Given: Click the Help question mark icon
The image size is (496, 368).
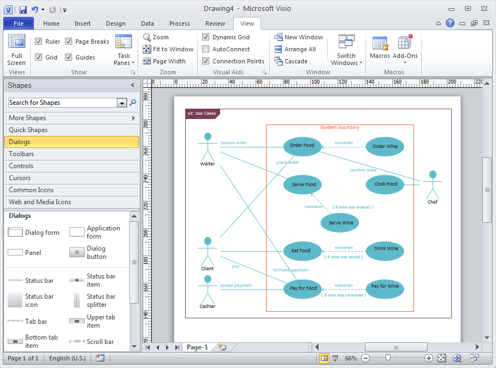Looking at the screenshot, I should [x=450, y=23].
